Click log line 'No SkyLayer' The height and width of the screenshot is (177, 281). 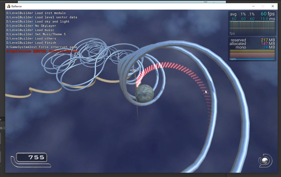[x=31, y=26]
